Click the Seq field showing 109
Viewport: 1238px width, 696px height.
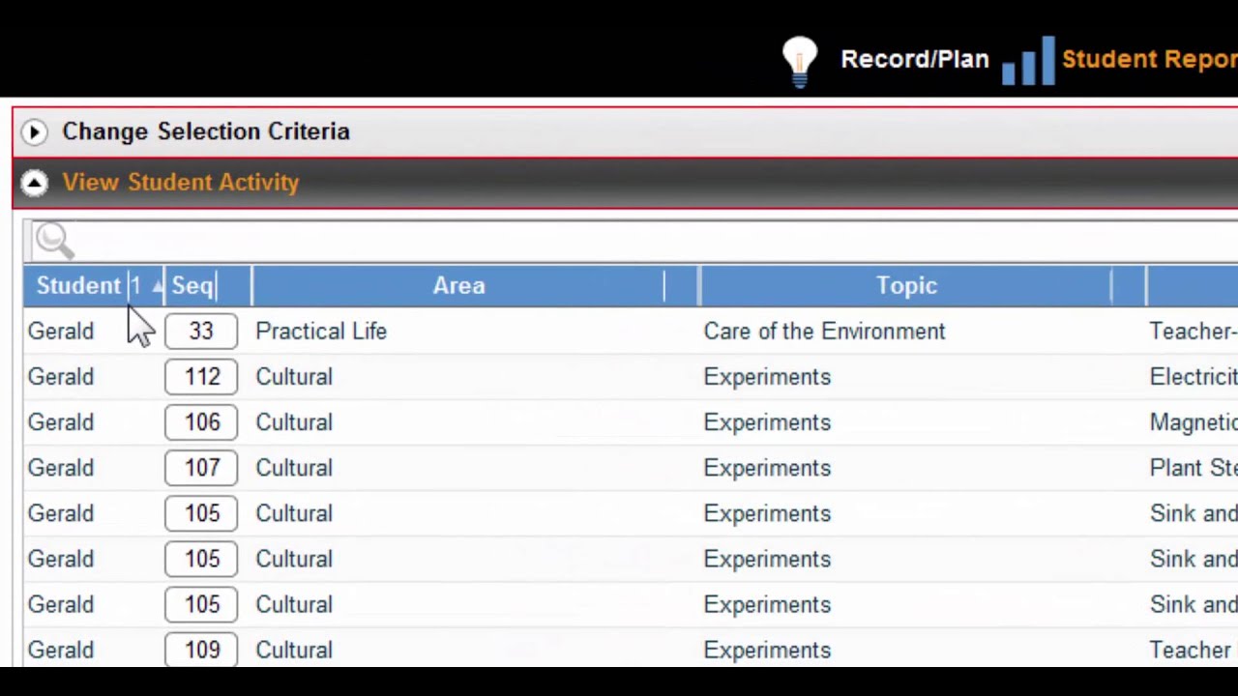click(201, 650)
